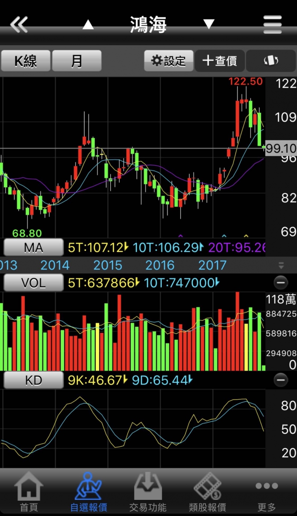Switch to next stock with down triangle
This screenshot has width=297, height=516.
click(x=209, y=24)
